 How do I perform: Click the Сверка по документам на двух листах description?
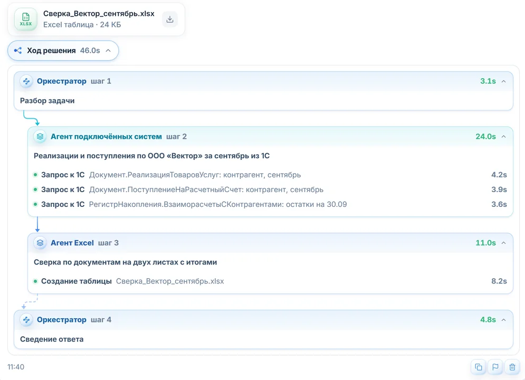(x=125, y=262)
